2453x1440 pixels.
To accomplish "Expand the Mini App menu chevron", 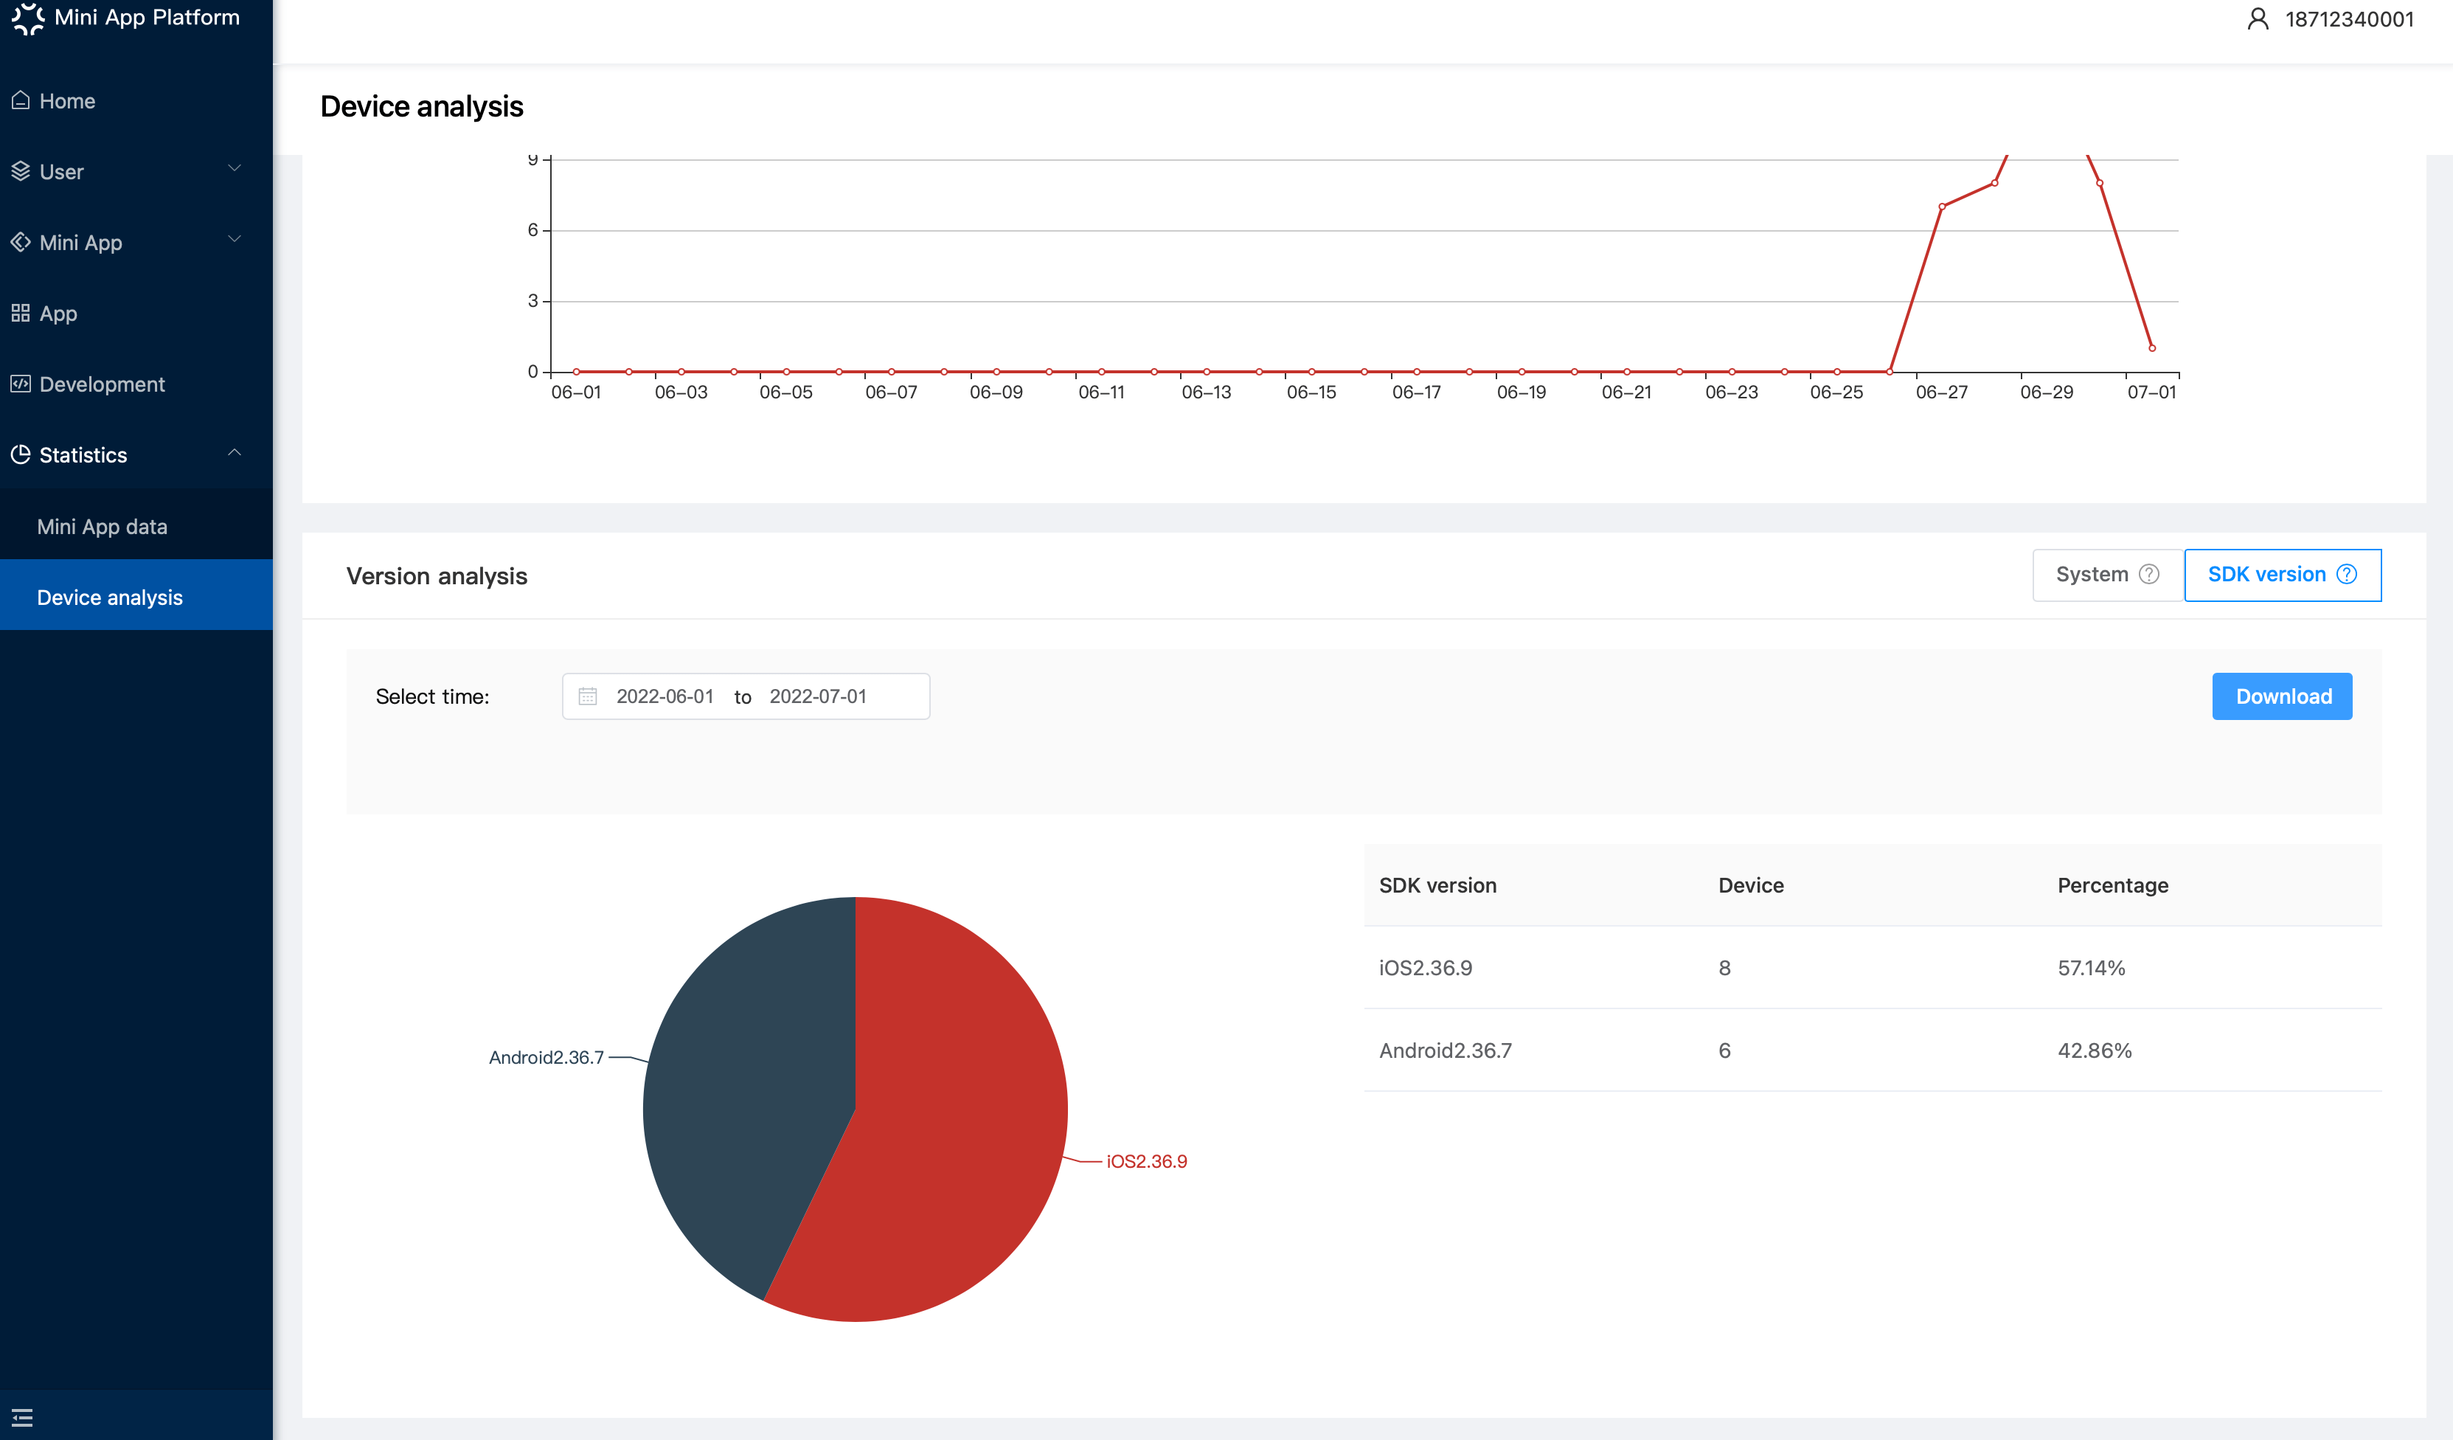I will (235, 240).
